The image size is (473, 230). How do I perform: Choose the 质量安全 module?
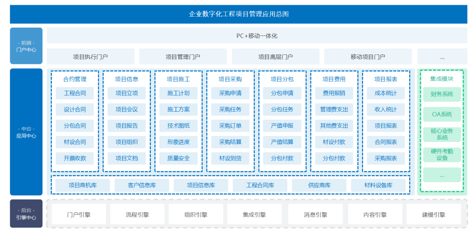click(x=179, y=158)
